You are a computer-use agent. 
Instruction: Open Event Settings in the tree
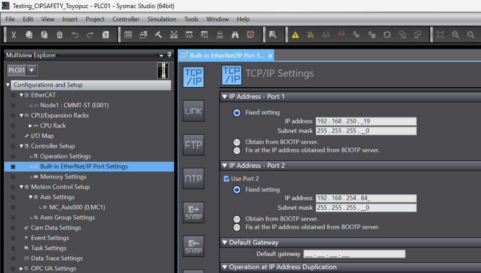click(50, 238)
